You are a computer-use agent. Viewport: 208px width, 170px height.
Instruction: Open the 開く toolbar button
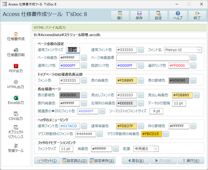tap(120, 16)
